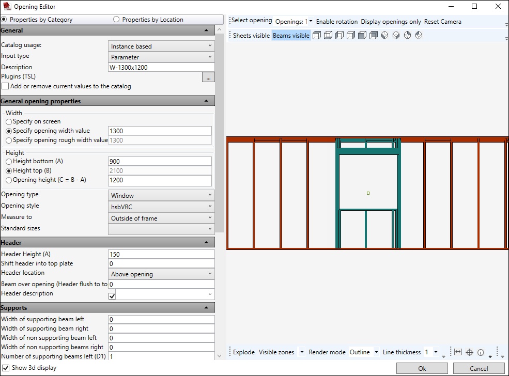Collapse the Header section
The width and height of the screenshot is (509, 376).
pos(206,242)
